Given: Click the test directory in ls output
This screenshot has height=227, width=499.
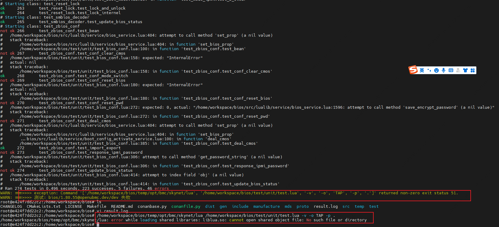Looking at the screenshot, I should [x=374, y=207].
